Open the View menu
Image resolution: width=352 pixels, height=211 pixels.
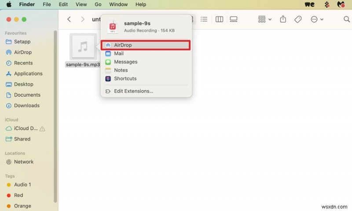tap(81, 4)
